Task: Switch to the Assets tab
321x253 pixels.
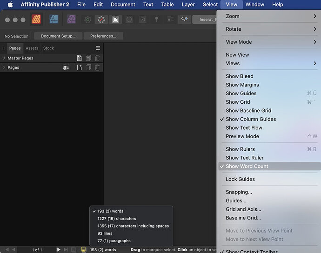Action: coord(32,48)
